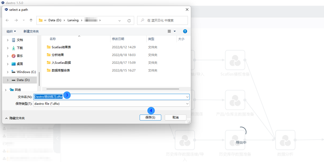Sort files by 修改日期 column
The image size is (324, 162).
[118, 39]
